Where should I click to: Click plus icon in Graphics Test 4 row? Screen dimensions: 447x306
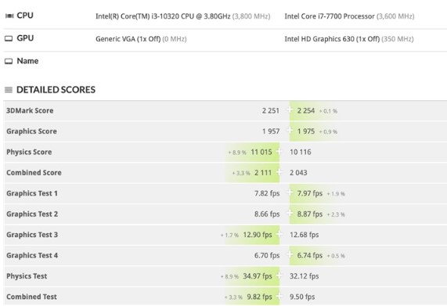tap(290, 254)
